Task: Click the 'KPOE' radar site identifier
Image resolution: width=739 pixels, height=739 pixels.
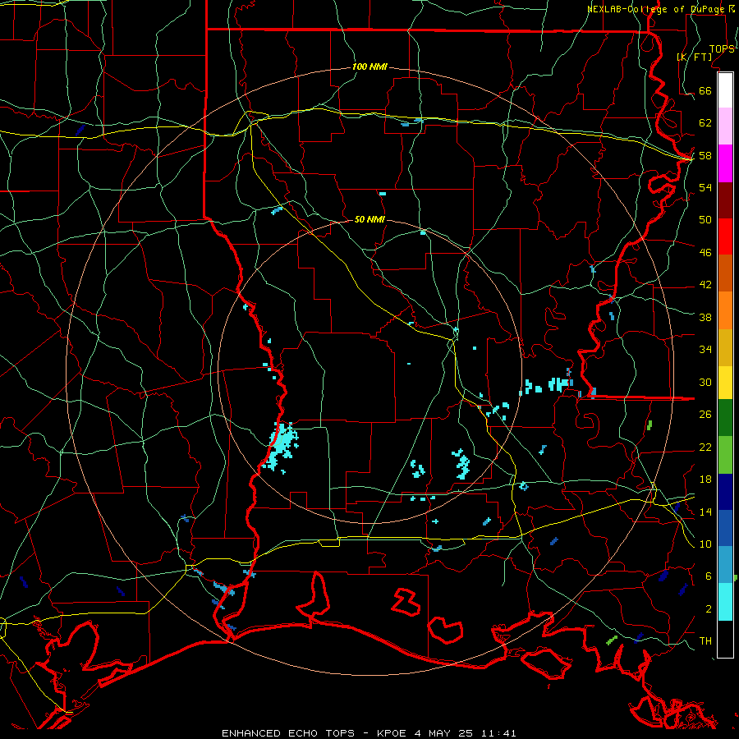Action: pos(391,733)
